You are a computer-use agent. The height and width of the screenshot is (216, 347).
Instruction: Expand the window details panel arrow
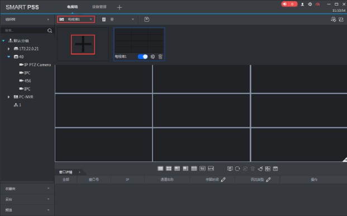tap(79, 172)
